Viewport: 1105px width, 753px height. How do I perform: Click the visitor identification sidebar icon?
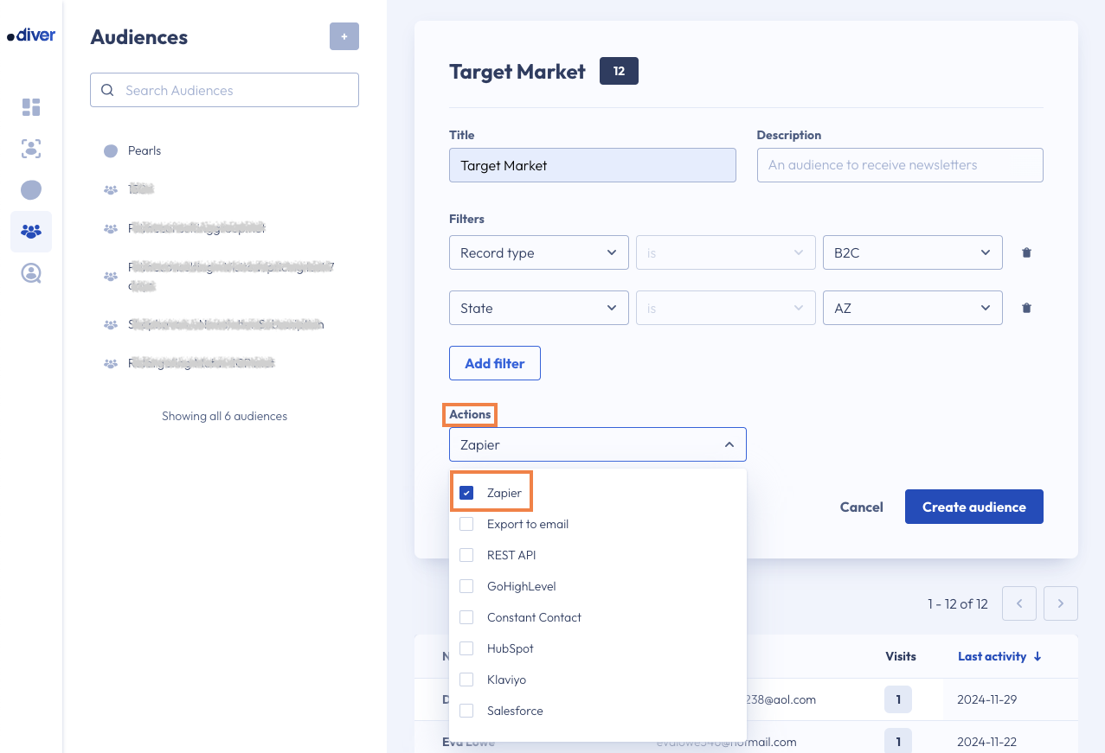(31, 149)
